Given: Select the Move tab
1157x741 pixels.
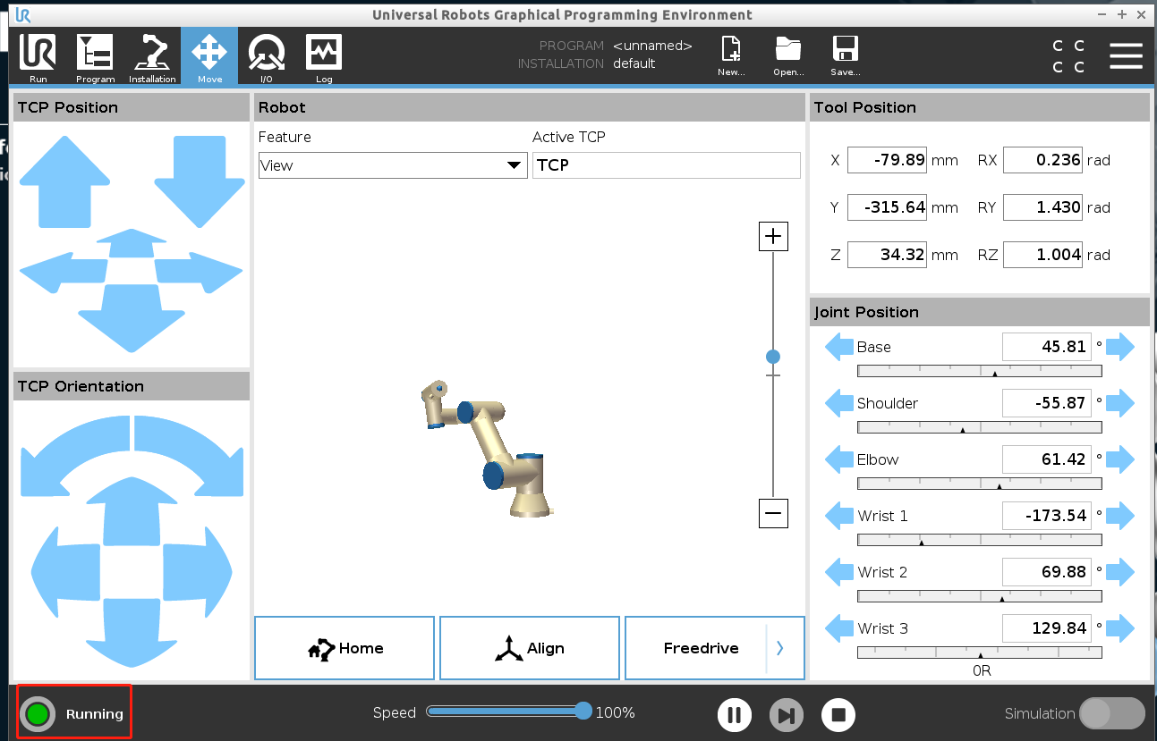Looking at the screenshot, I should (209, 57).
